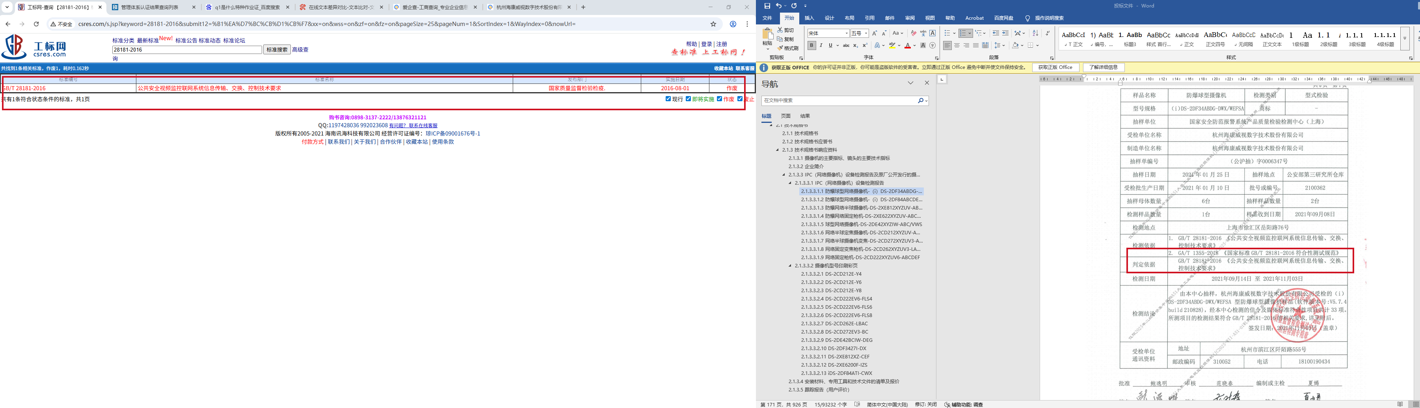This screenshot has width=1420, height=408.
Task: Open the new browser tab button
Action: pos(583,7)
